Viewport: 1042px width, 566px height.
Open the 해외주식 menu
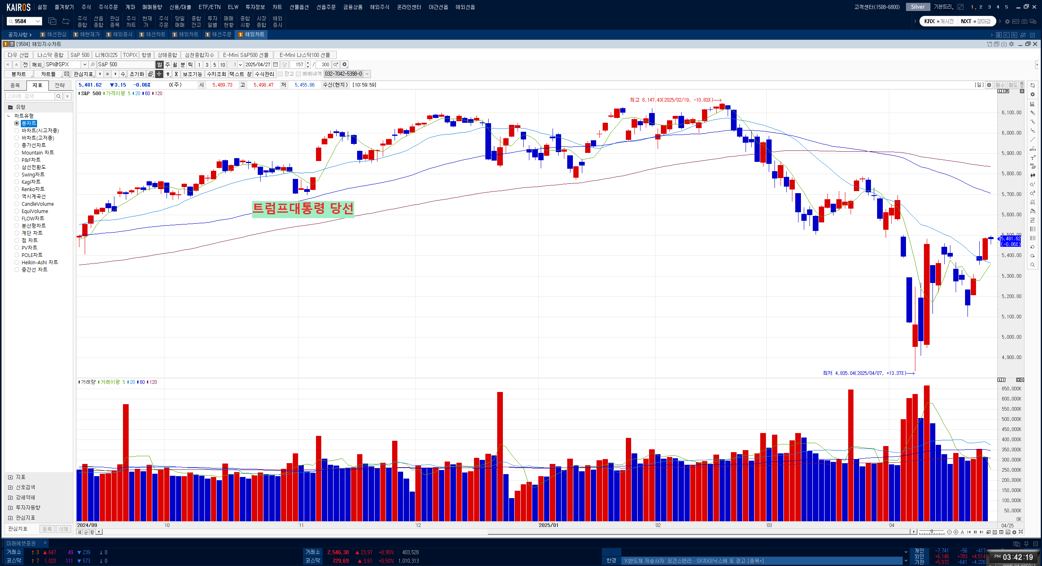[x=380, y=7]
